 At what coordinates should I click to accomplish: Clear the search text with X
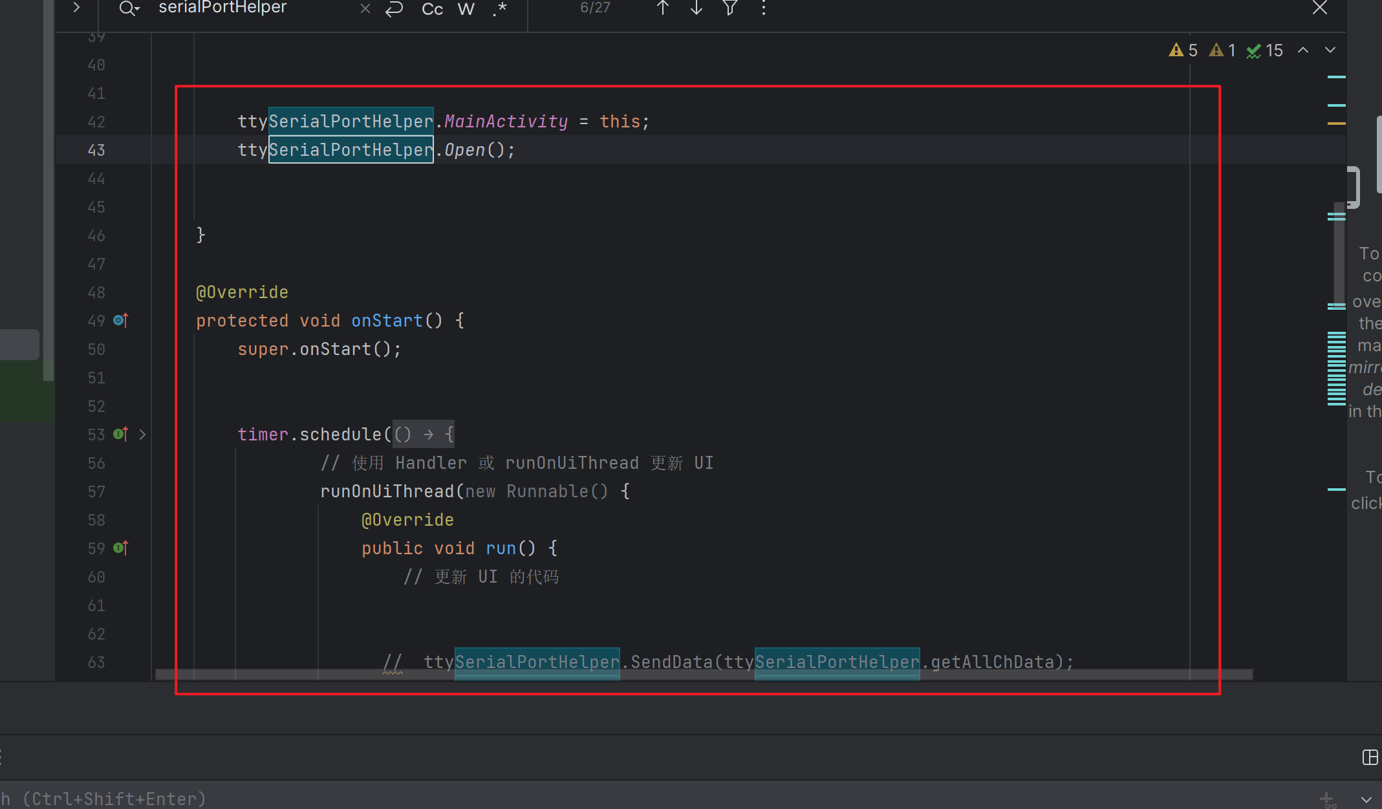[x=365, y=8]
